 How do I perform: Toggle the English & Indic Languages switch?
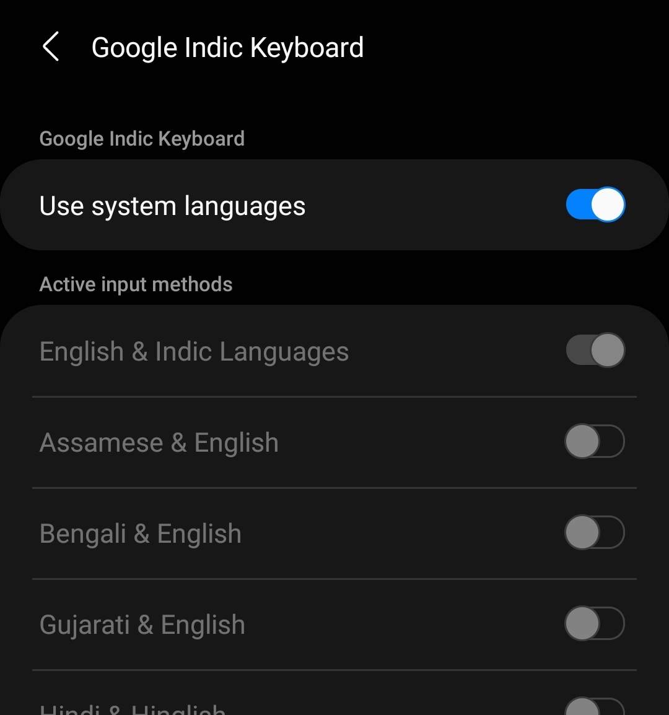[595, 350]
